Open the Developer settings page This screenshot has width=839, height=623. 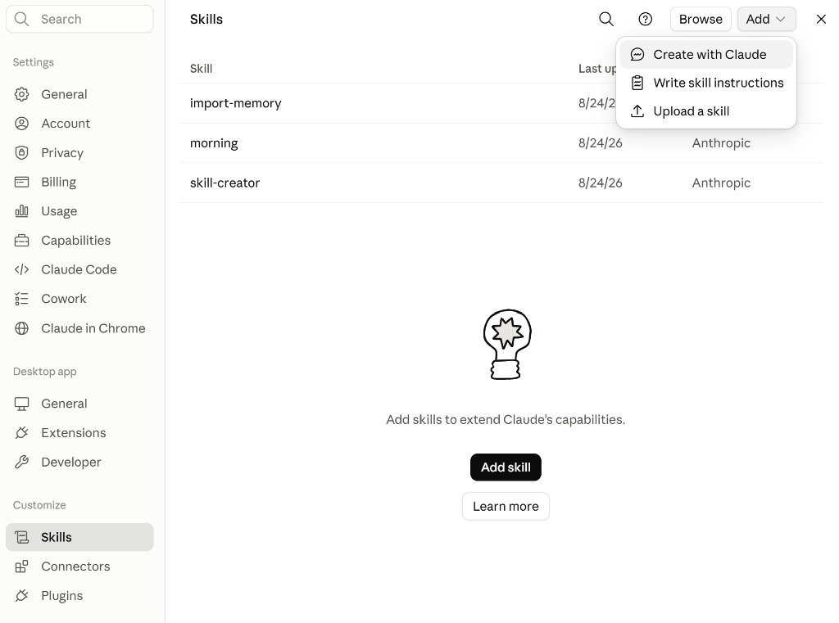[79, 462]
